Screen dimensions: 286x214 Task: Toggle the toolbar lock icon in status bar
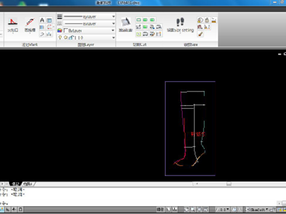273,209
